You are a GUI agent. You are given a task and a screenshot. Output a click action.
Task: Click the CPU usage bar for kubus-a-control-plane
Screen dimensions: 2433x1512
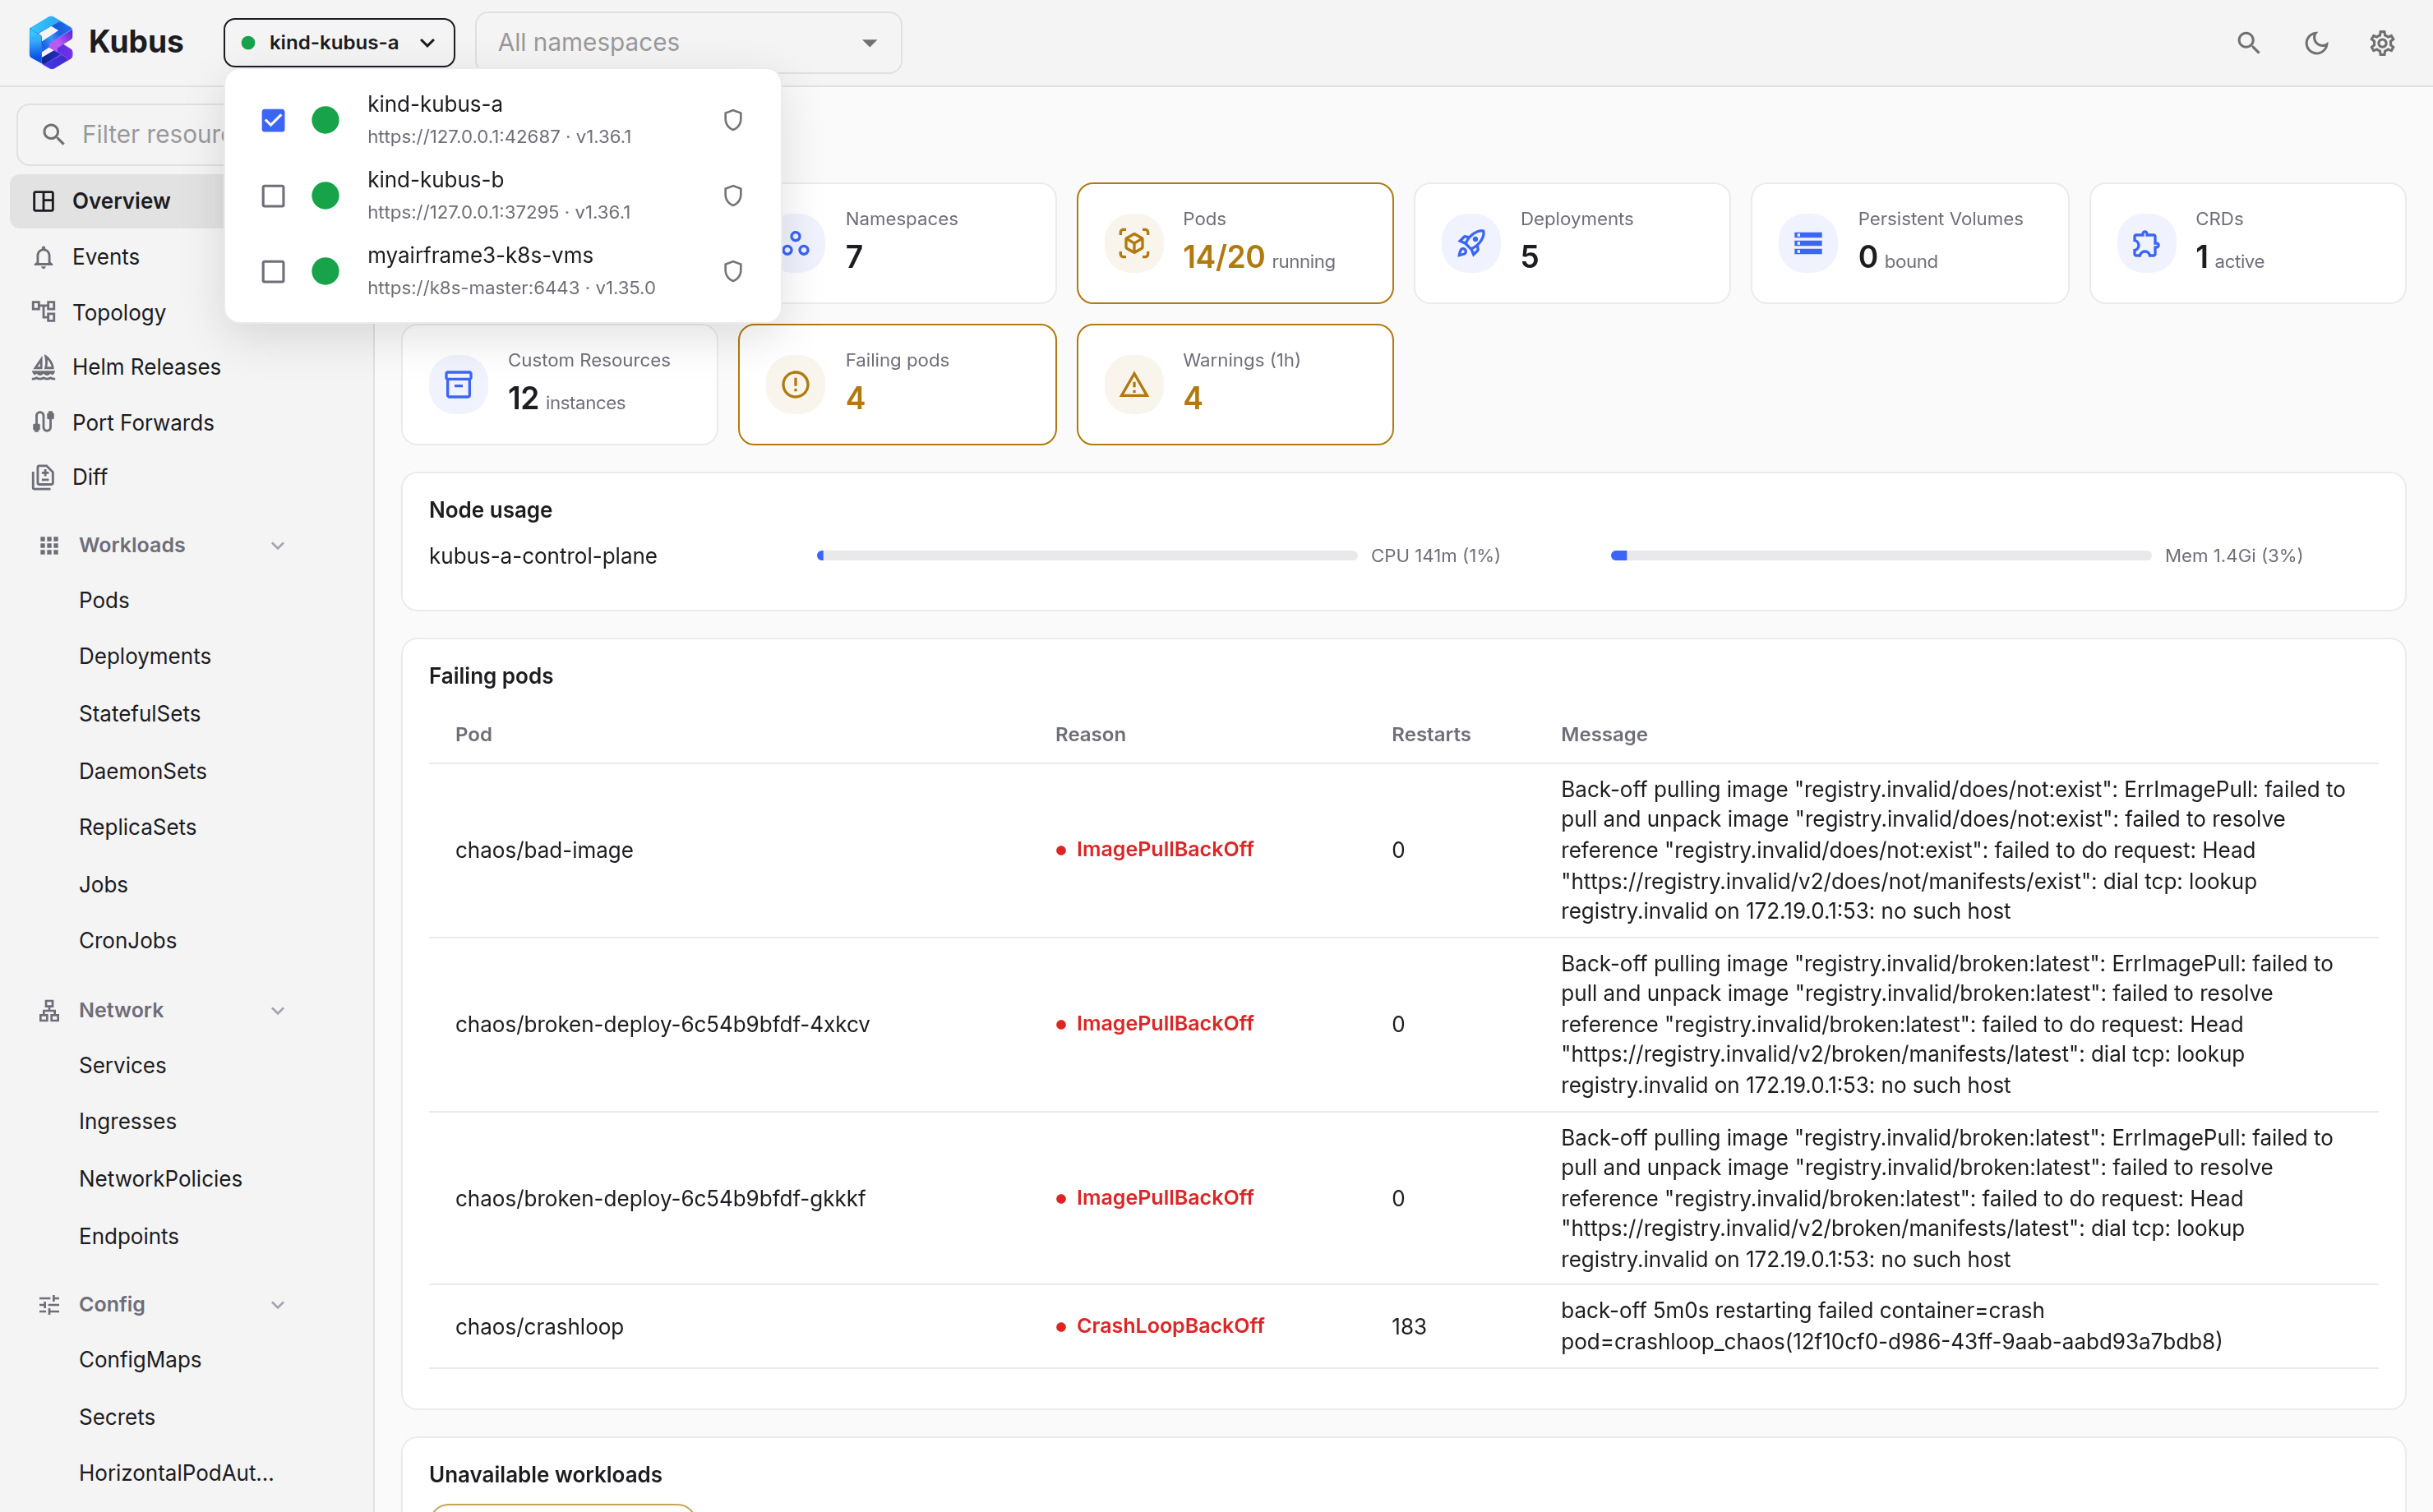1087,555
